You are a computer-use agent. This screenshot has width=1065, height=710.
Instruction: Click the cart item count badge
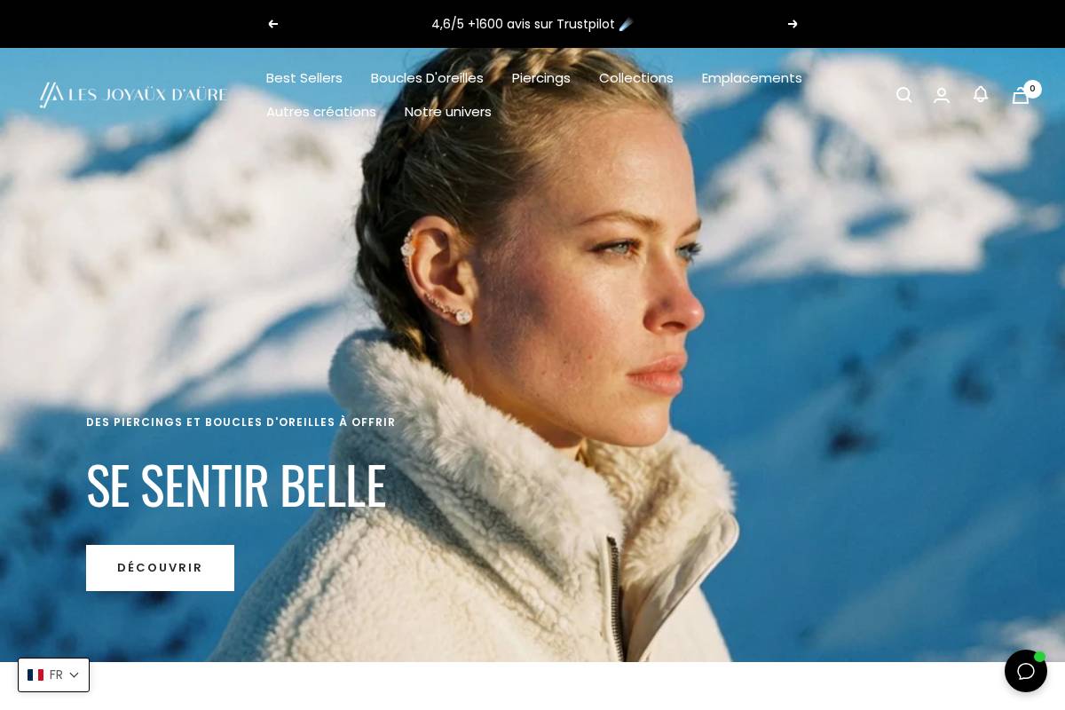click(1032, 89)
